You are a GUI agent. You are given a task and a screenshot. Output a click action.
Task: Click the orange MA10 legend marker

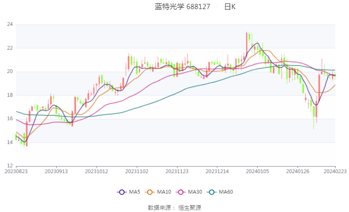point(152,192)
